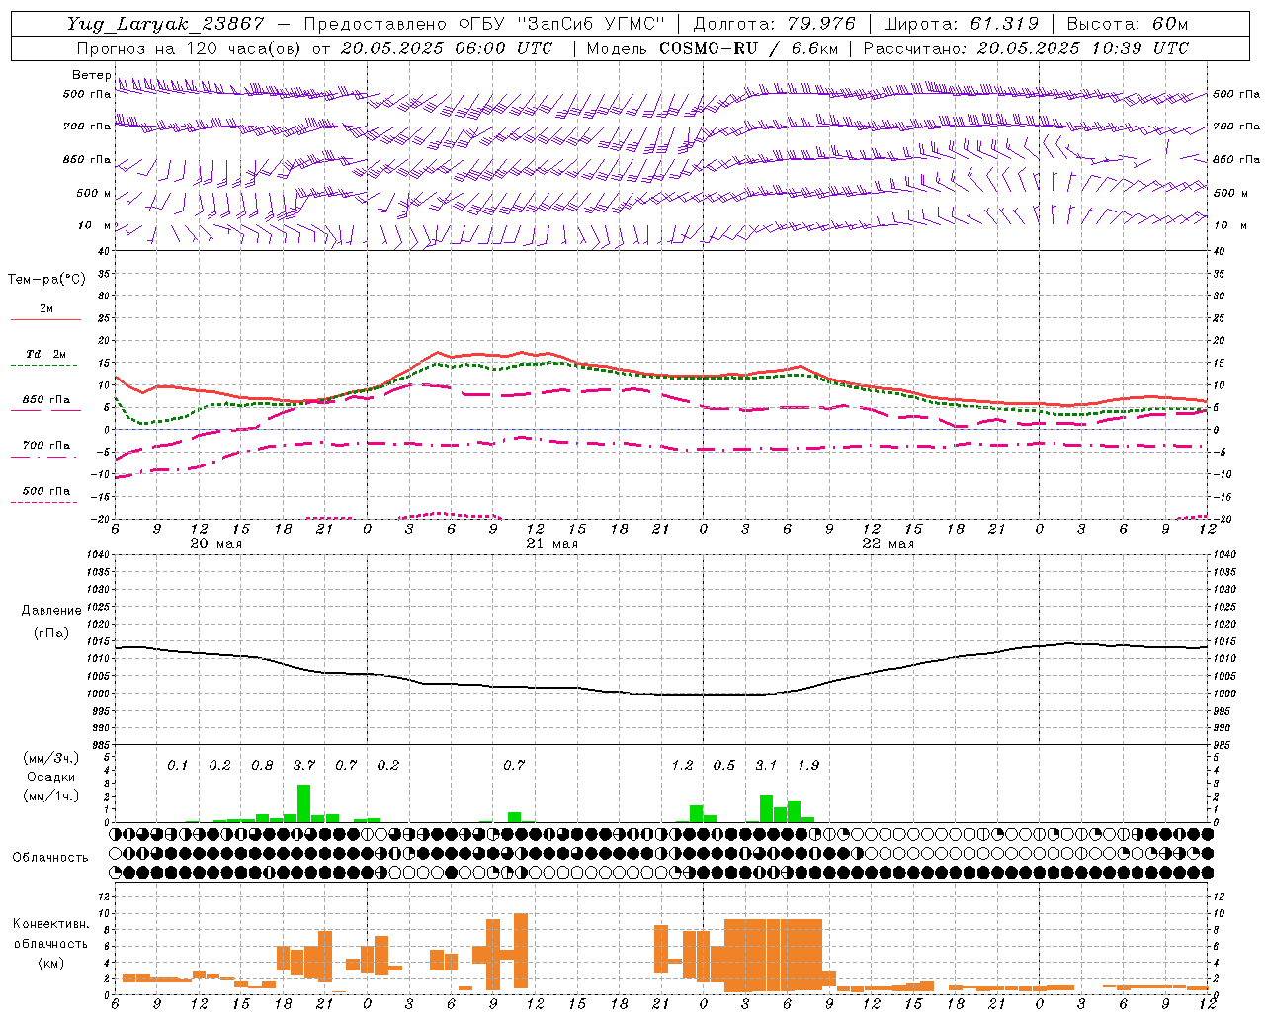Click the 'Давление' pressure panel label

pyautogui.click(x=51, y=611)
